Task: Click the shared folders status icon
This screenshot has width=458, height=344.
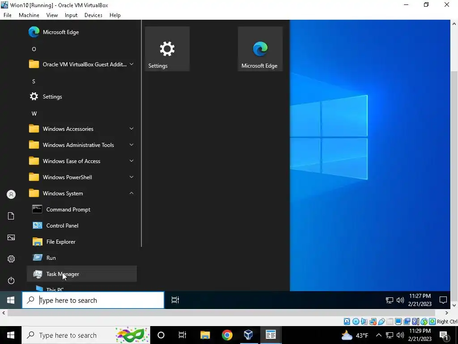Action: point(390,322)
